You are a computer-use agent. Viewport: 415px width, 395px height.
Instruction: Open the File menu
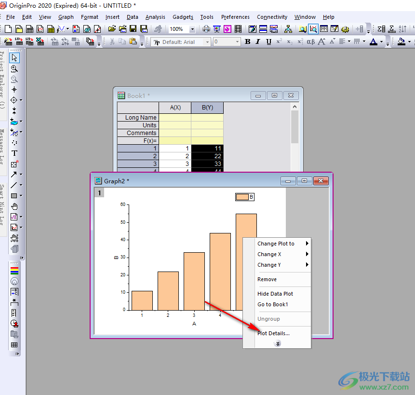tap(10, 17)
